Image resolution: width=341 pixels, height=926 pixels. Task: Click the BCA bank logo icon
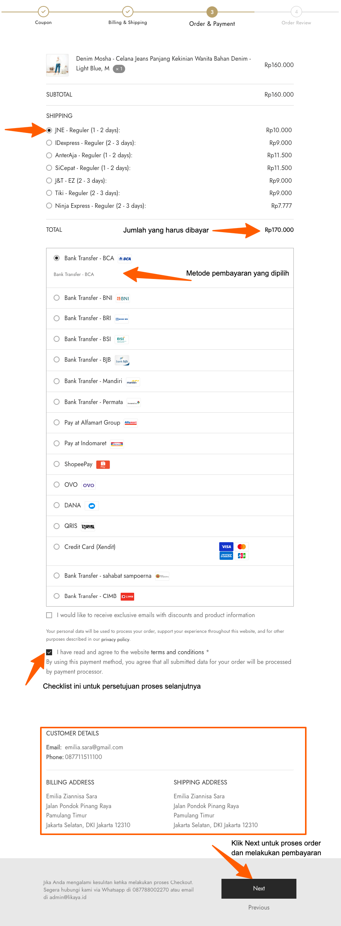click(125, 259)
